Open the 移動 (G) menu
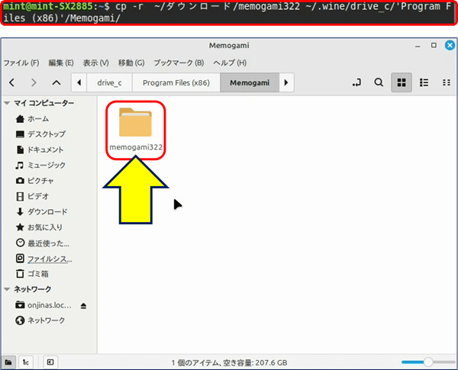458x370 pixels. 131,63
